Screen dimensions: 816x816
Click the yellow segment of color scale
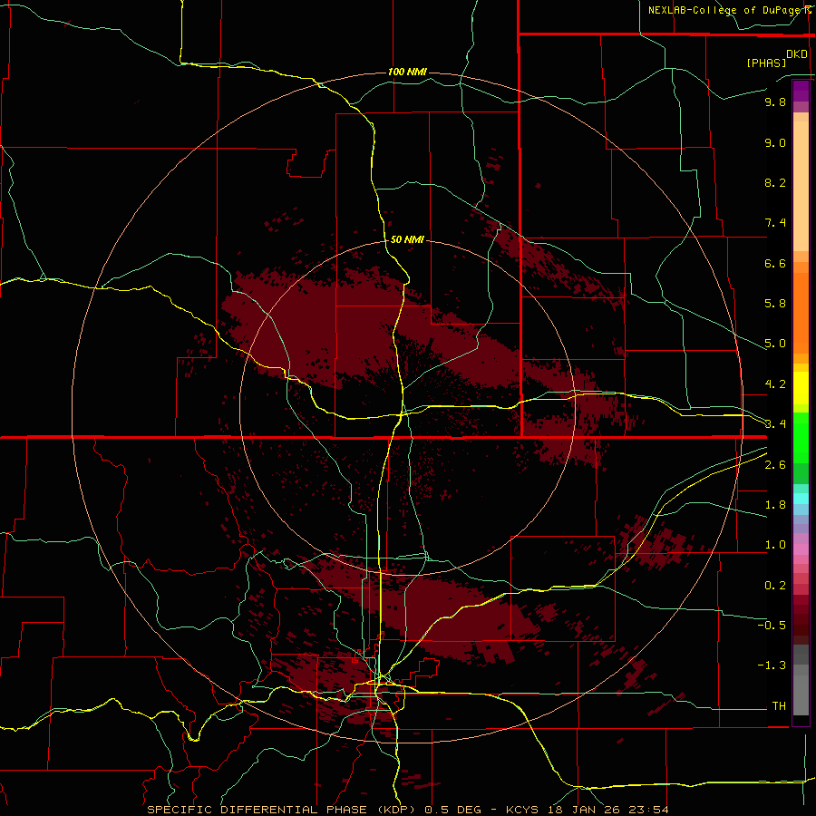pos(801,388)
